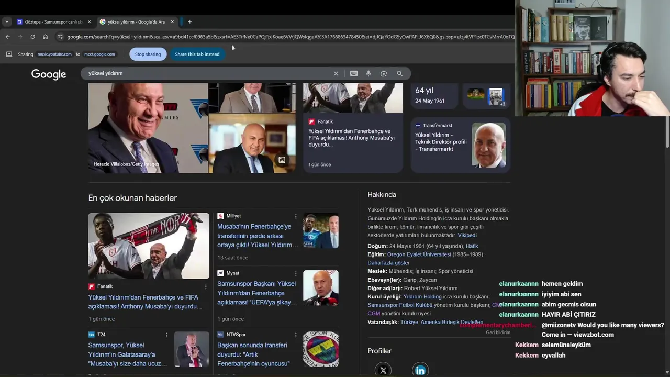Expand Daha fazla göster

(388, 263)
